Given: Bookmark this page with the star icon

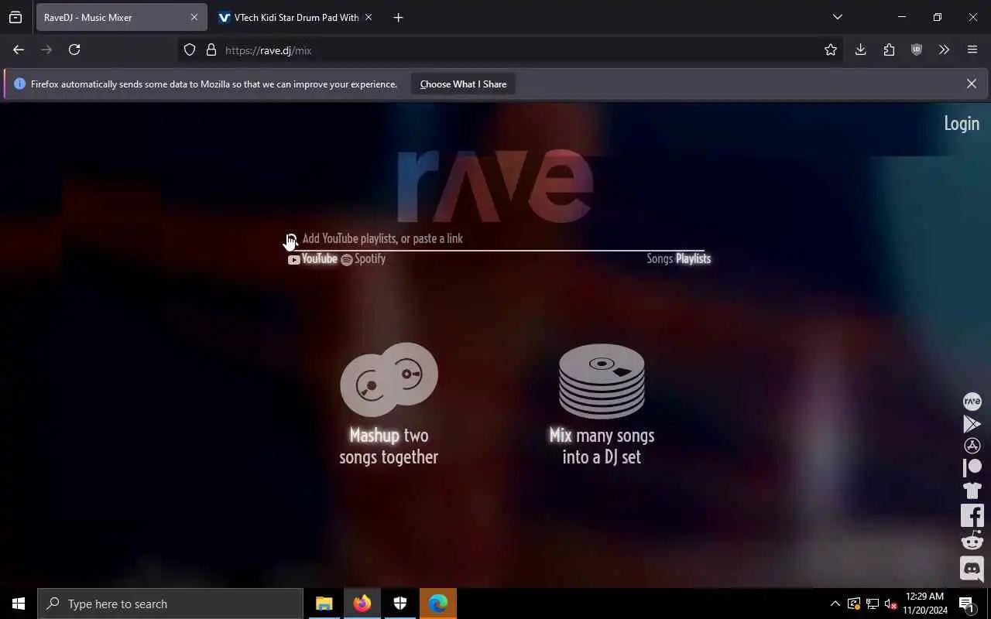Looking at the screenshot, I should coord(831,50).
